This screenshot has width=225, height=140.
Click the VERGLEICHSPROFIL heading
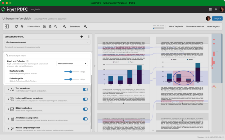pos(14,37)
